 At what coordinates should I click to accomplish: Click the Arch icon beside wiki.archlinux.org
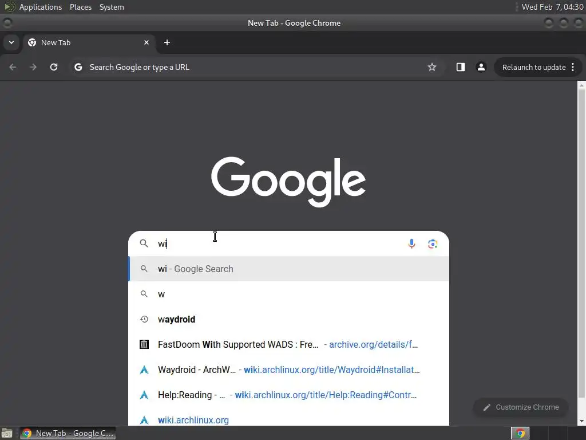(144, 420)
